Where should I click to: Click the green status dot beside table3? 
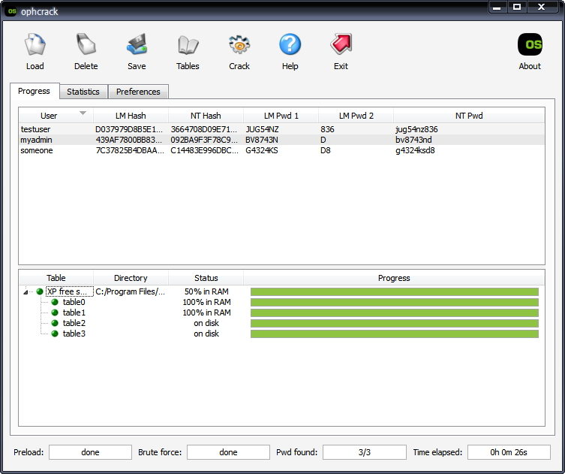point(55,334)
